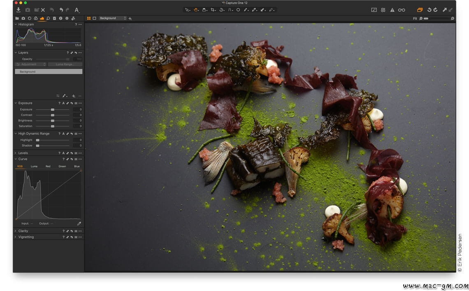
Task: Expand the Vignetting panel
Action: (x=16, y=237)
